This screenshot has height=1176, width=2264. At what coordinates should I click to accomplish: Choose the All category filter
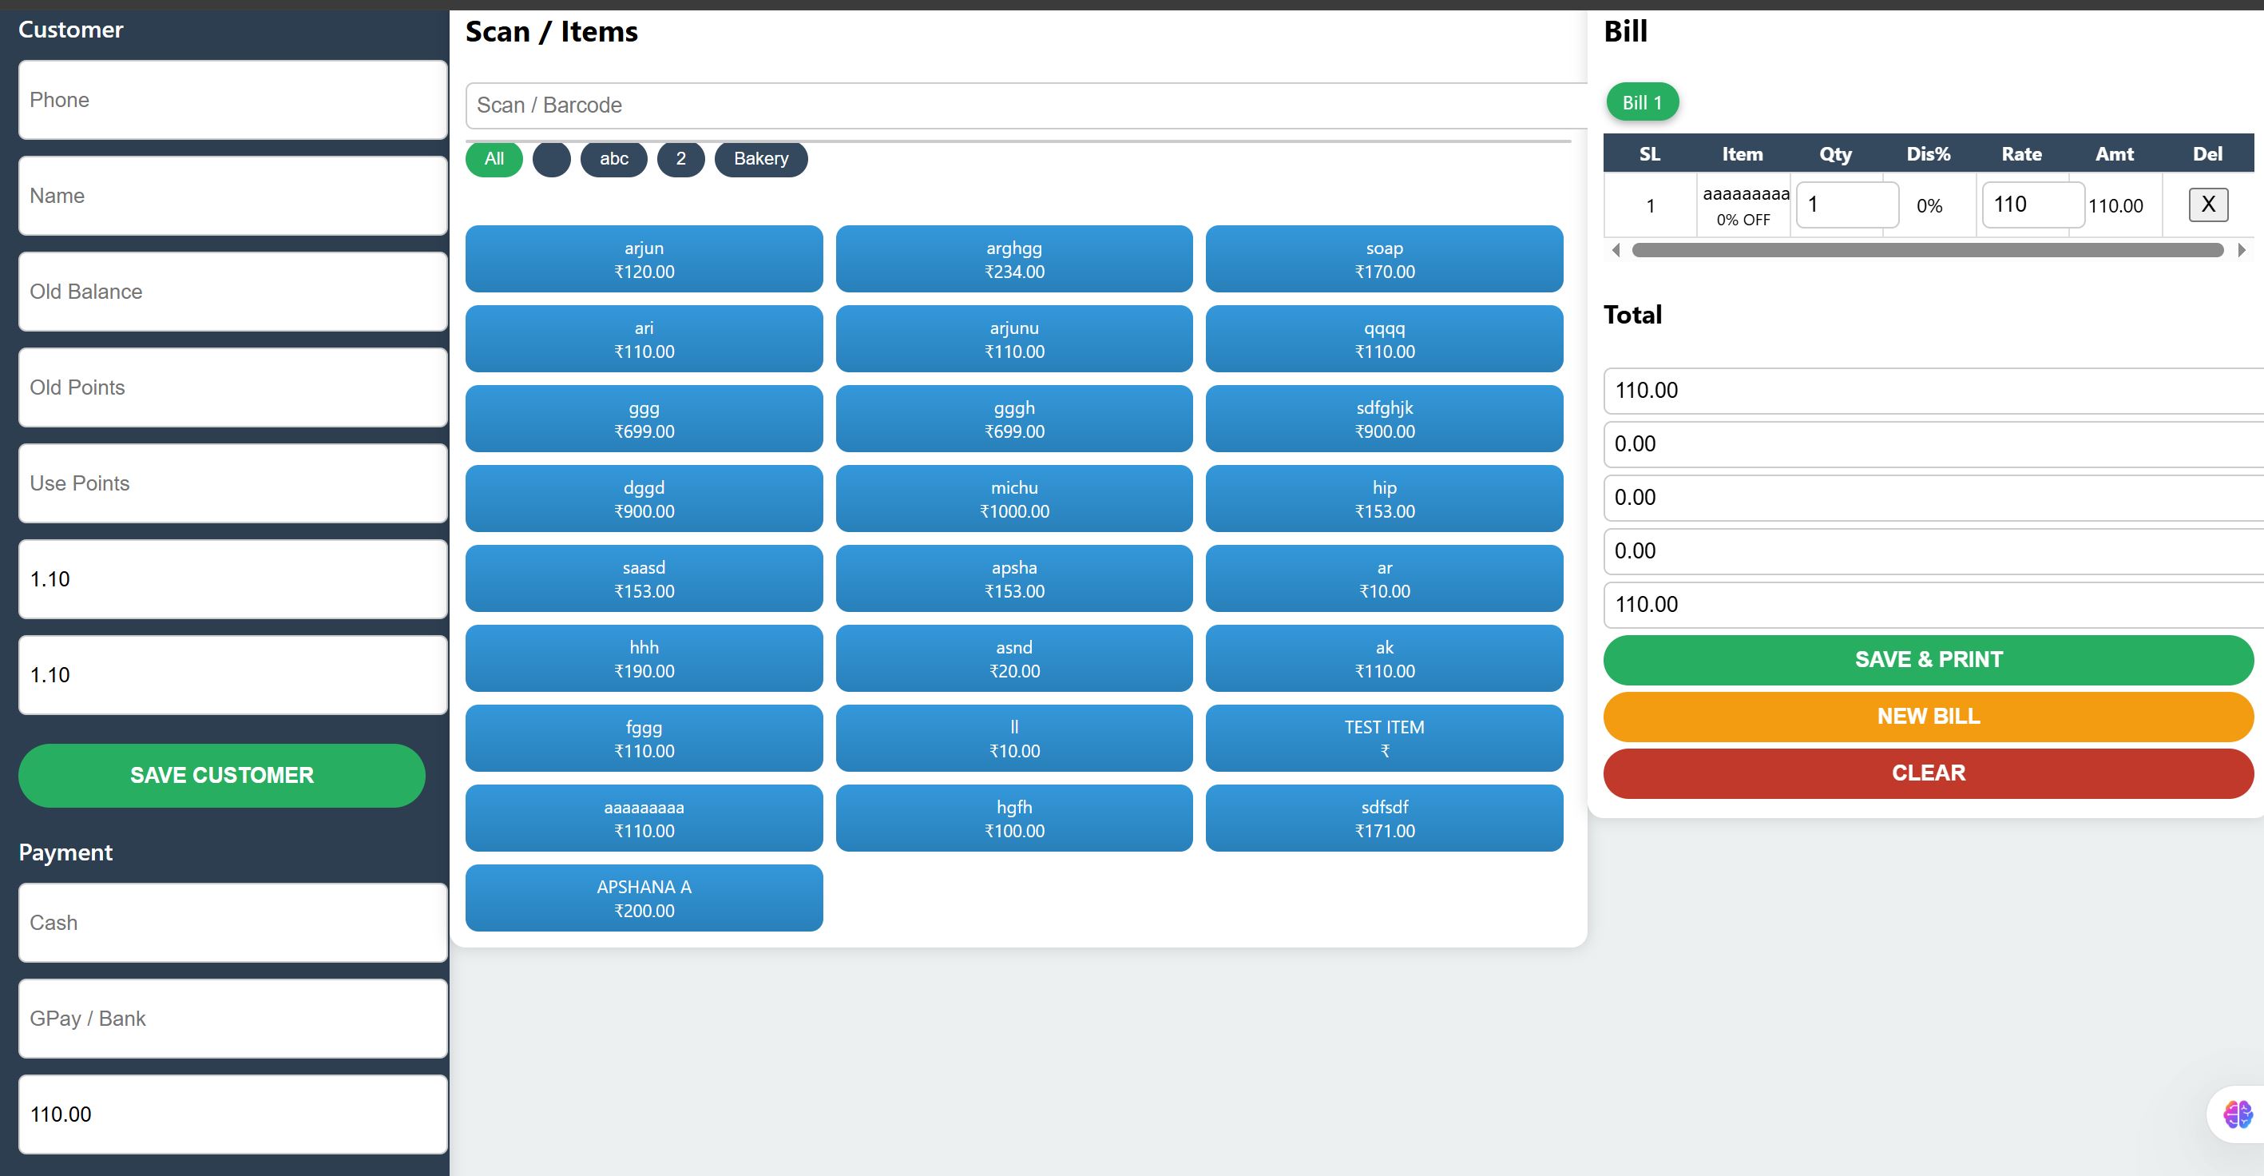click(x=494, y=159)
